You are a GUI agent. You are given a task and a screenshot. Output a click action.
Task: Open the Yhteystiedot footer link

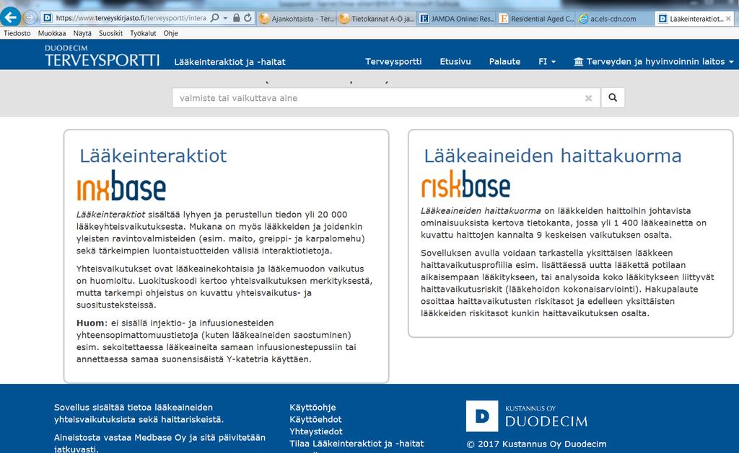click(316, 431)
